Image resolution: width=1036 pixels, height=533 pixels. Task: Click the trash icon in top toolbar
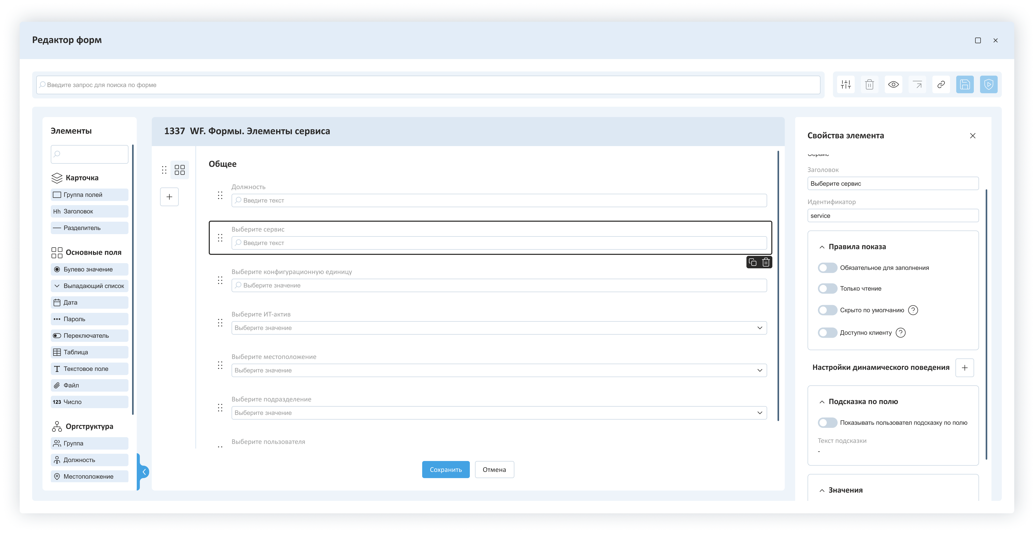click(869, 84)
